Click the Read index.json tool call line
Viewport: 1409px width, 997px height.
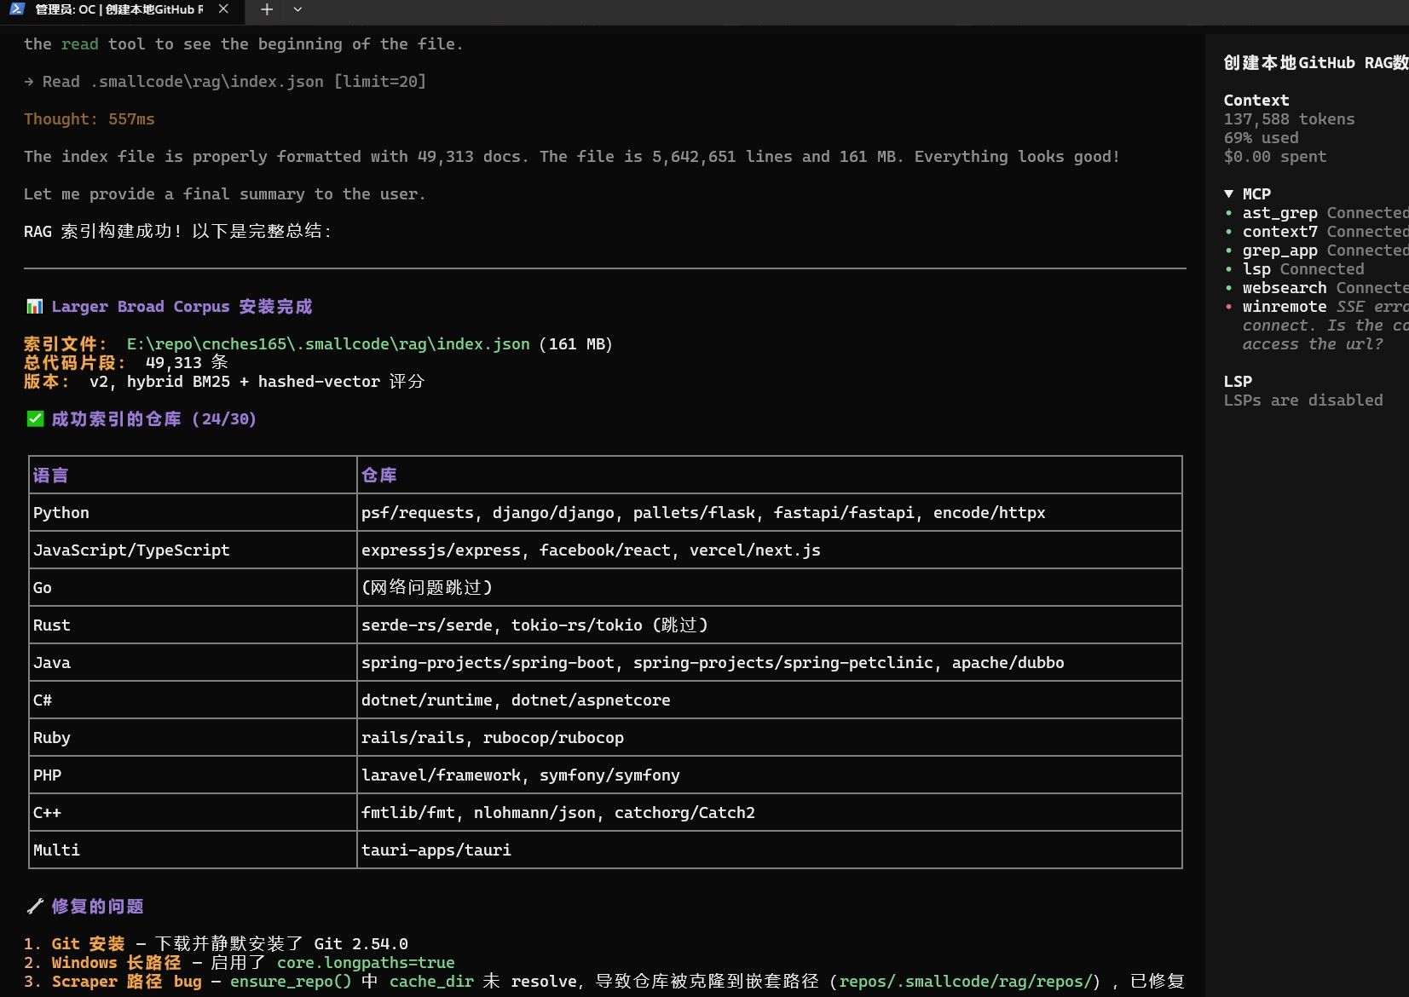click(x=225, y=82)
